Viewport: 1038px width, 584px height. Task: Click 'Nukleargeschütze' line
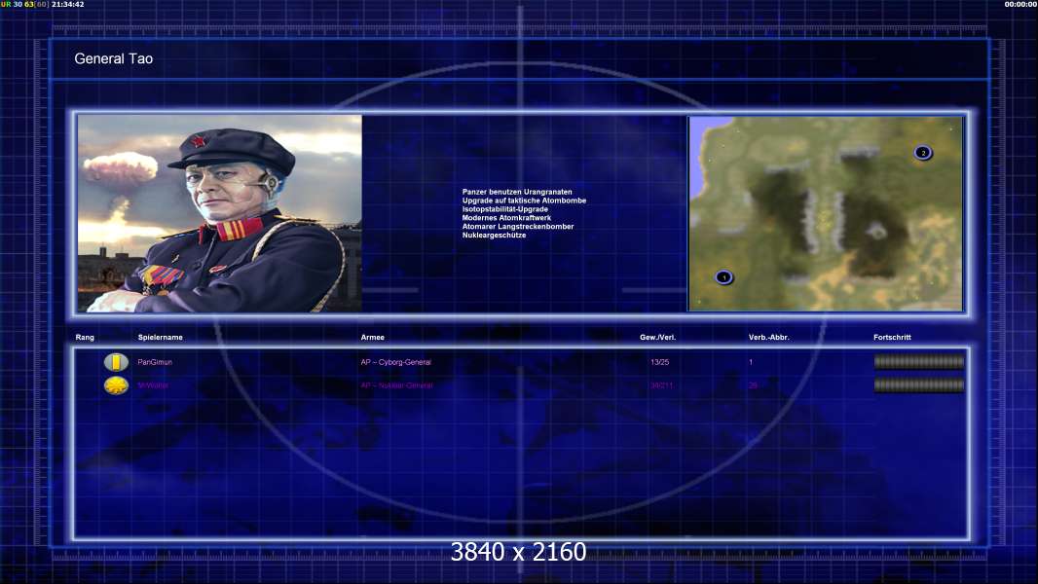[494, 235]
